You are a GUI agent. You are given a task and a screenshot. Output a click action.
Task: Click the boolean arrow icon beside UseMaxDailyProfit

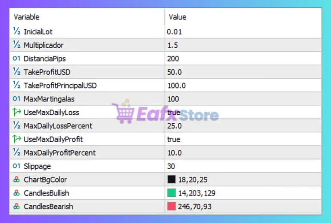coord(17,139)
